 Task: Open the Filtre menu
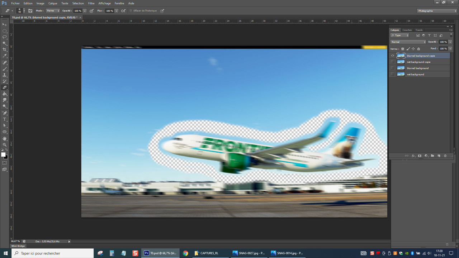91,3
